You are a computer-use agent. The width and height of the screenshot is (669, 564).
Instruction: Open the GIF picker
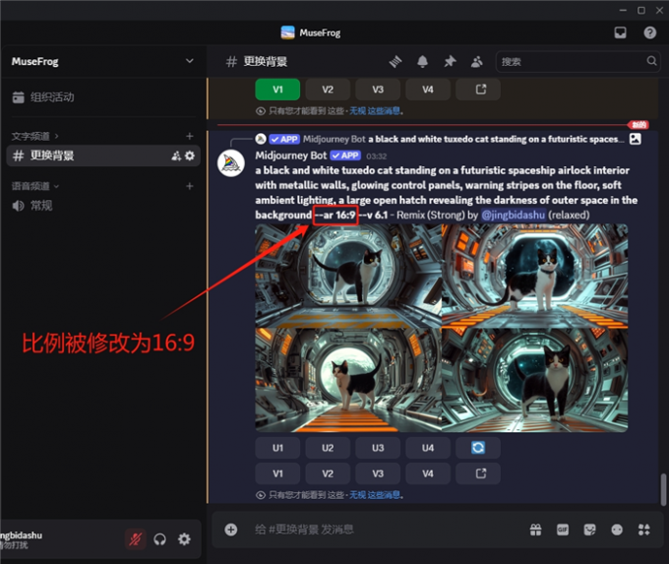(x=563, y=530)
